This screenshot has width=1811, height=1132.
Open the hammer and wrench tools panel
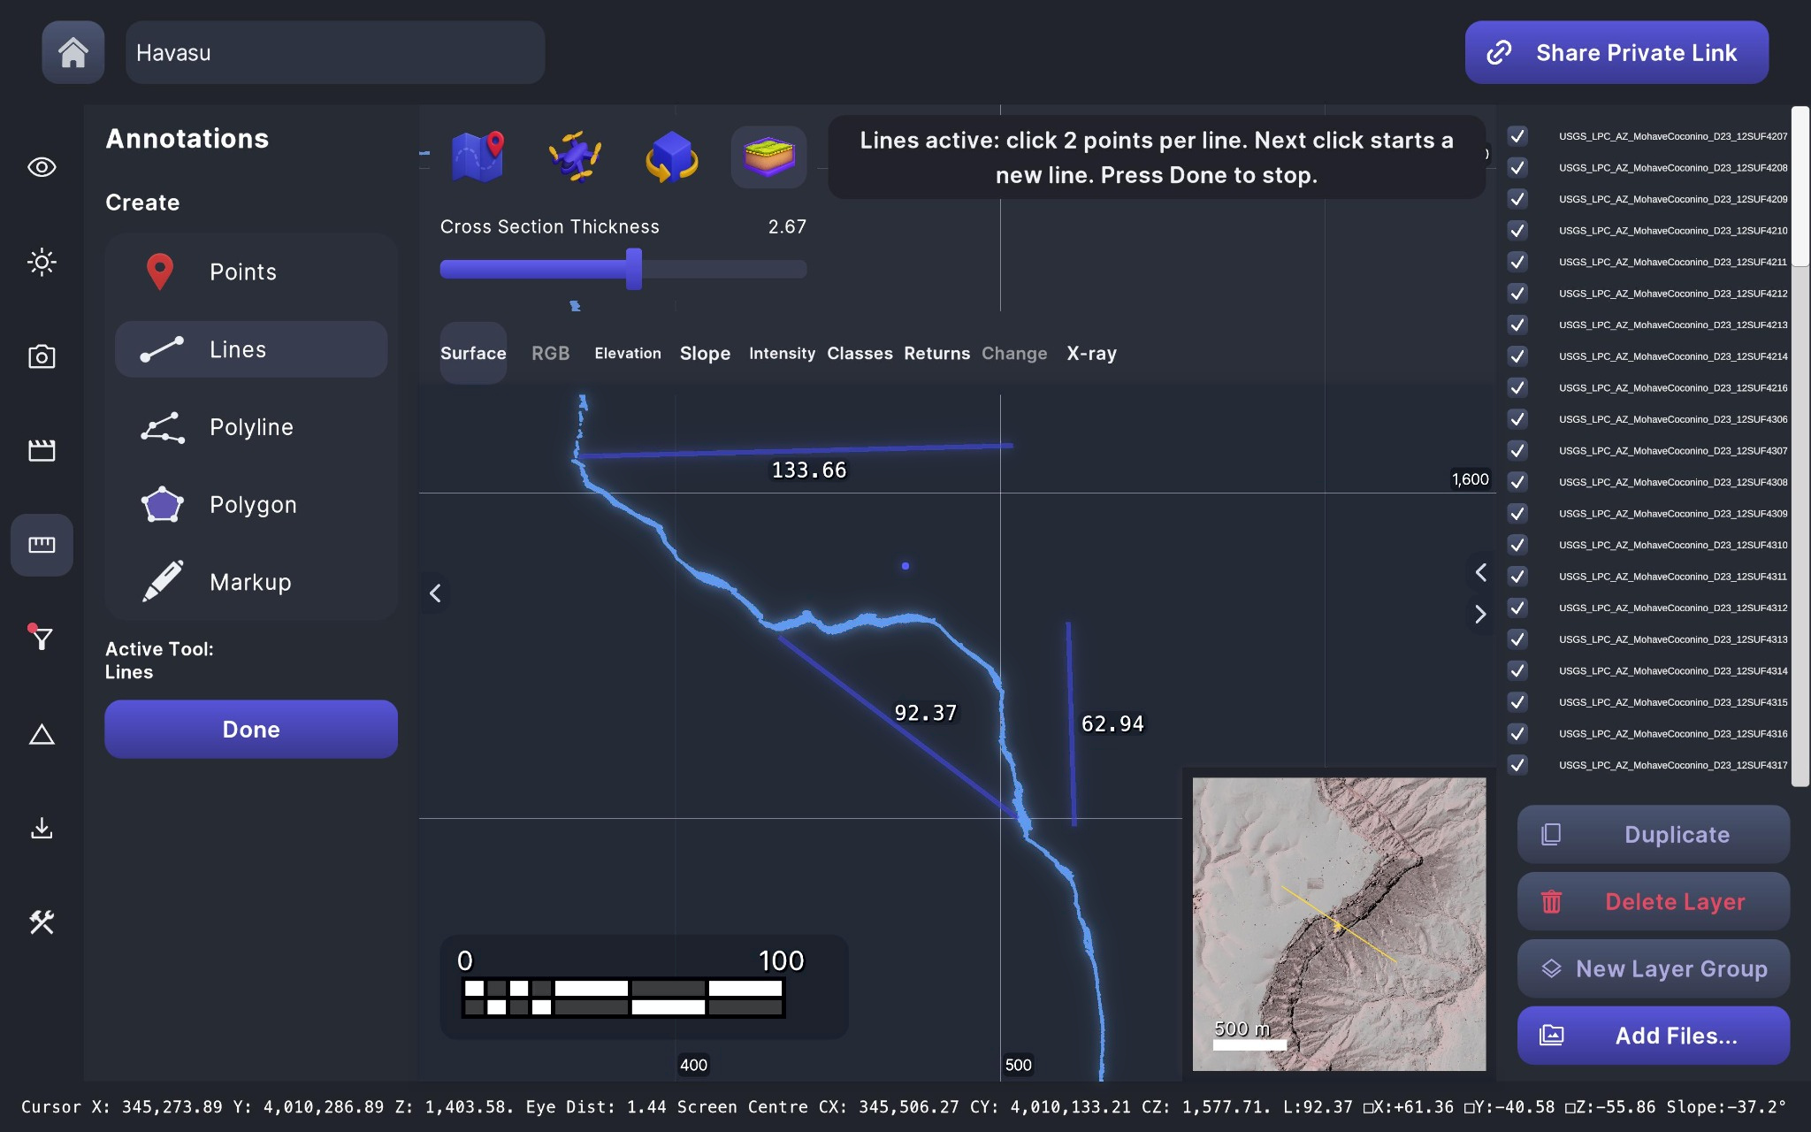(x=42, y=922)
